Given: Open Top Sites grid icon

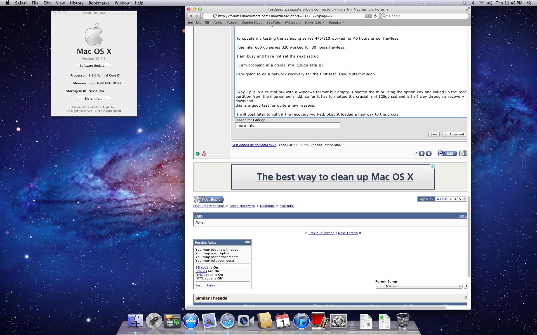Looking at the screenshot, I should [207, 23].
